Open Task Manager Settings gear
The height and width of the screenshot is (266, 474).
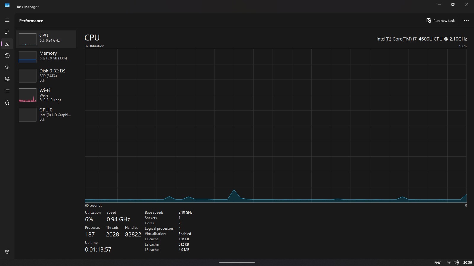[7, 252]
